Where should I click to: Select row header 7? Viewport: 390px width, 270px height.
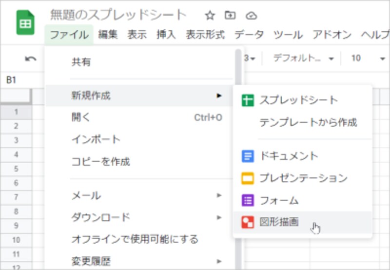16,197
